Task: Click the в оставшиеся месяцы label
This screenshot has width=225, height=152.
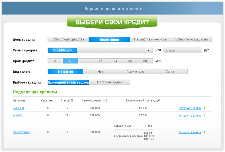Action: pos(128,136)
